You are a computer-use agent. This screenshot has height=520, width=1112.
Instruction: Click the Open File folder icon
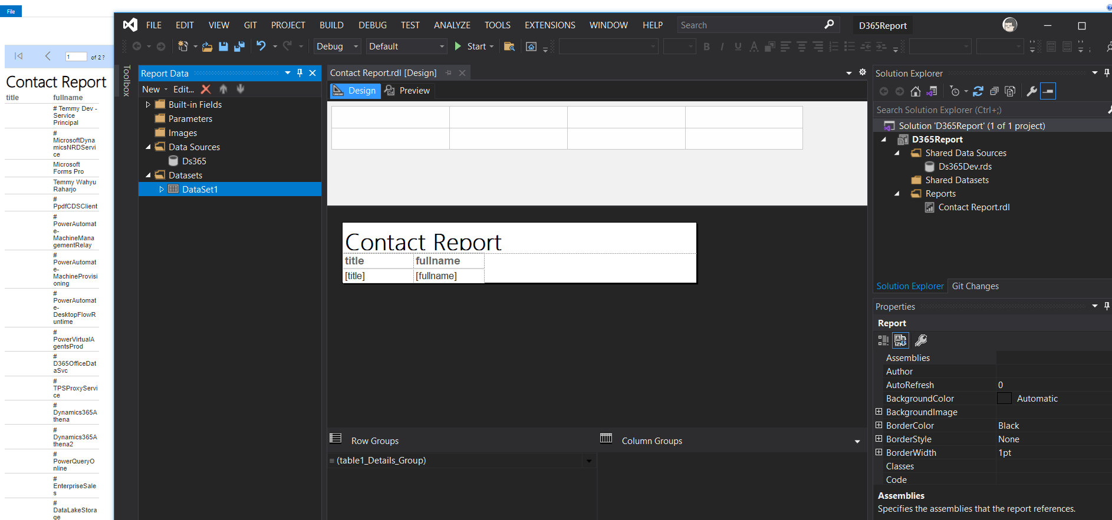click(x=207, y=47)
